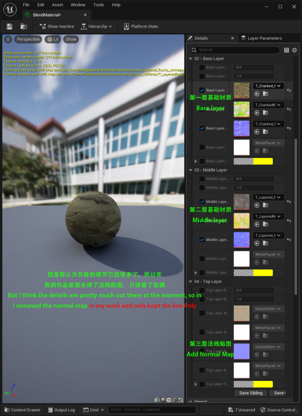Use selected asset for T_LayeredR texture
The height and width of the screenshot is (416, 302).
257,224
